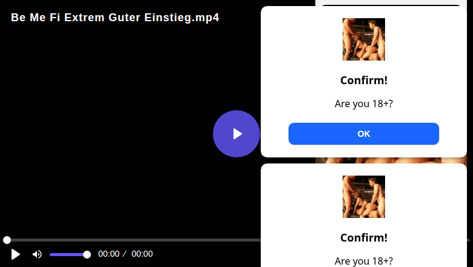Click the total duration 00:00 label
This screenshot has height=267, width=473.
142,254
